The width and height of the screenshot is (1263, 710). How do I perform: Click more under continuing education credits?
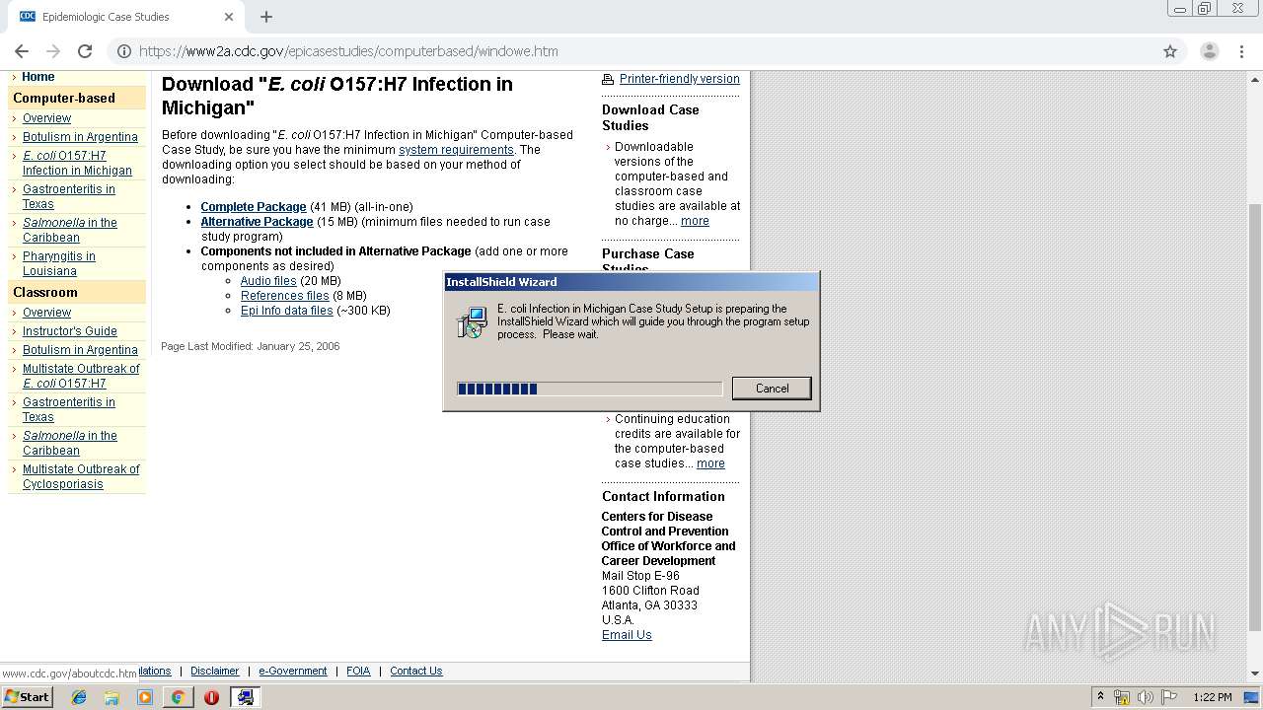[x=710, y=463]
